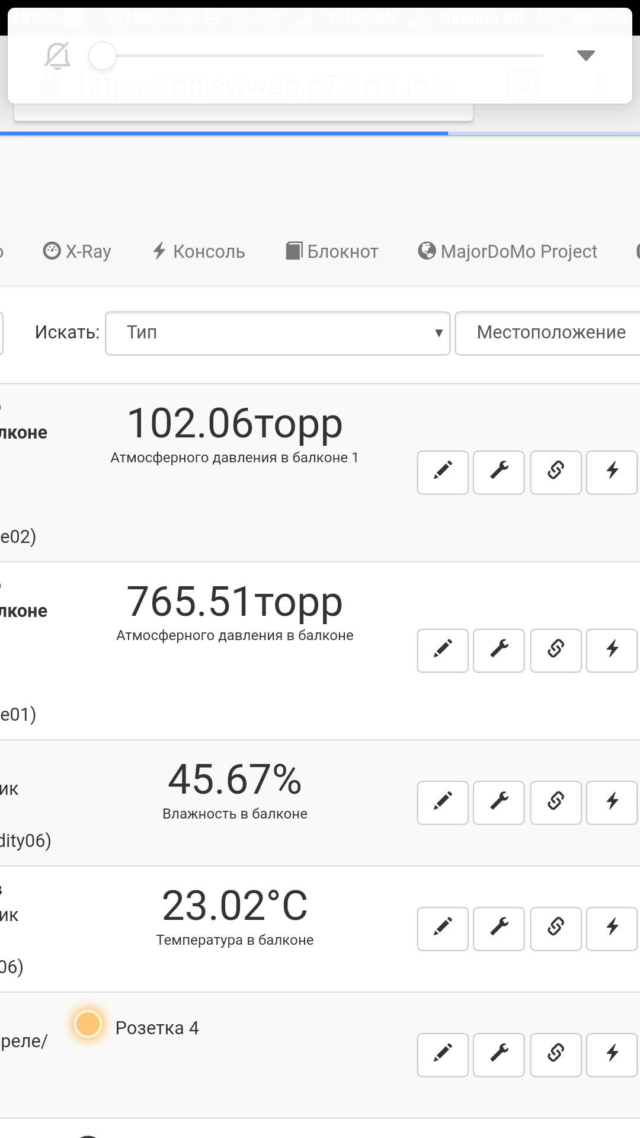Click the lightning icon for temperature 23.02°C row

tap(612, 929)
